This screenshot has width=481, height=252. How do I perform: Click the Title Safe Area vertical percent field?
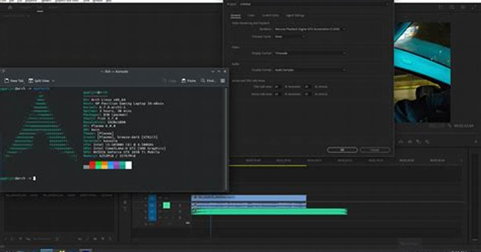pos(307,87)
